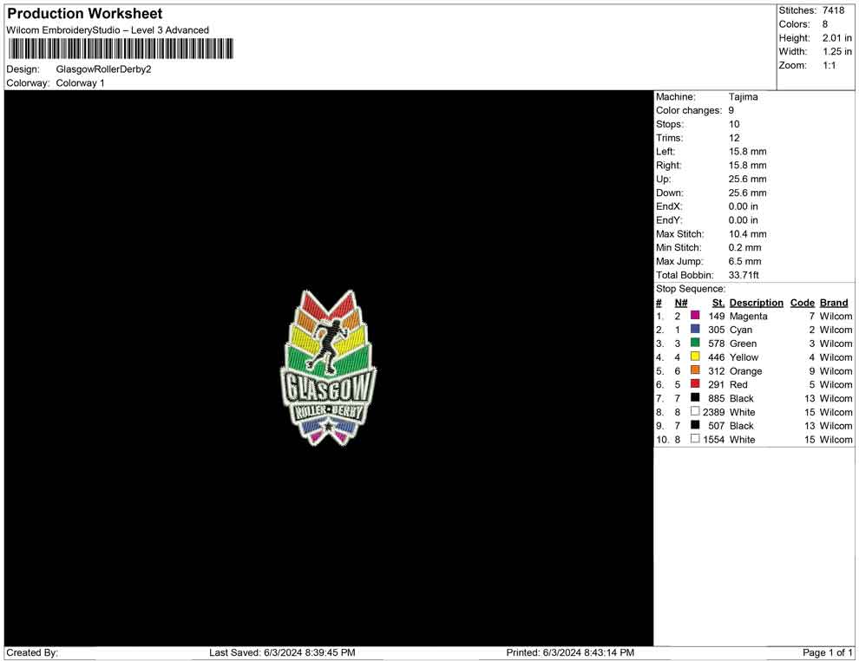Viewport: 859px width, 661px height.
Task: Click the "Orange" description text
Action: click(x=746, y=371)
